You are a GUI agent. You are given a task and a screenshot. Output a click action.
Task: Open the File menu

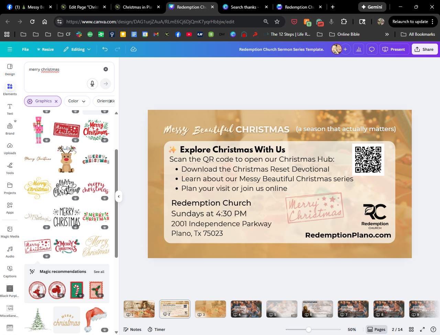[25, 49]
